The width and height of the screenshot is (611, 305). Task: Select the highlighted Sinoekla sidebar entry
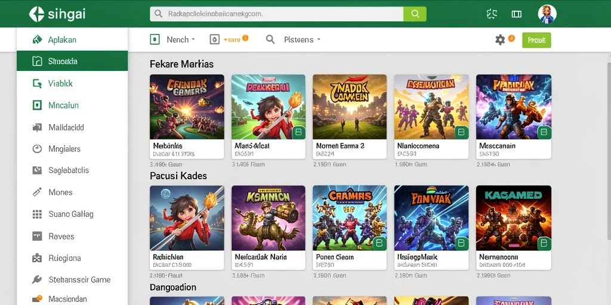tap(72, 61)
